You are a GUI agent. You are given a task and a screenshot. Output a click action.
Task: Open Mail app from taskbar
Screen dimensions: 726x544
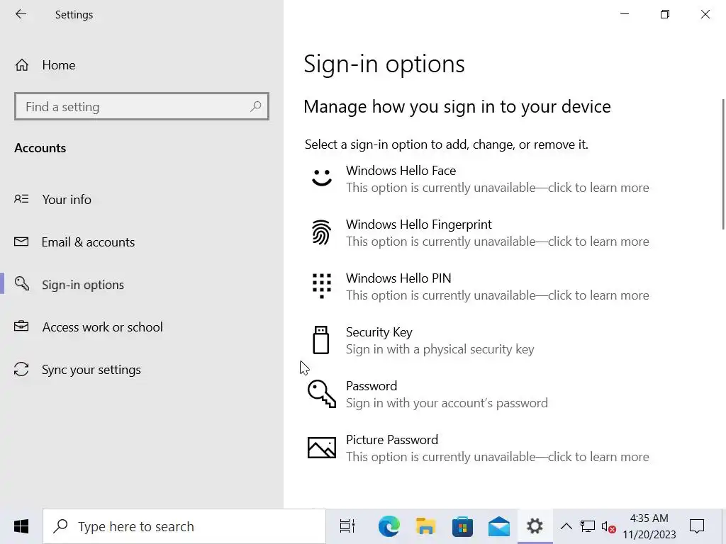click(498, 526)
